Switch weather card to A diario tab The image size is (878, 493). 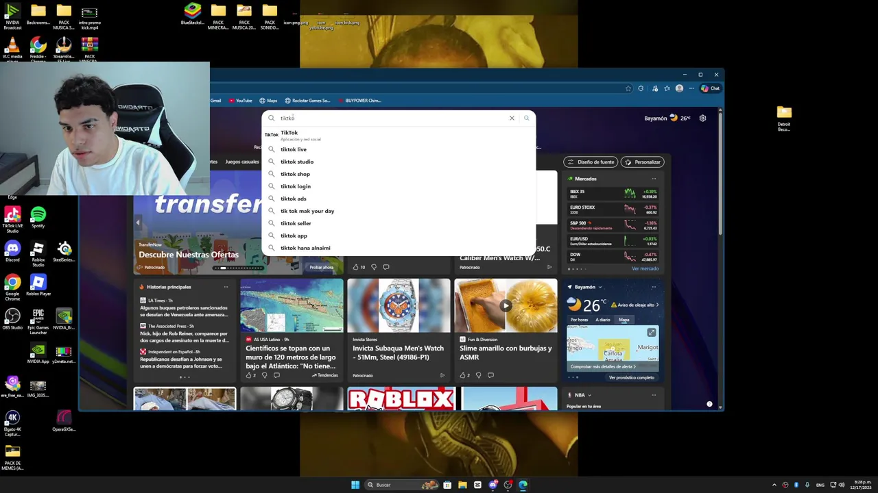click(603, 320)
